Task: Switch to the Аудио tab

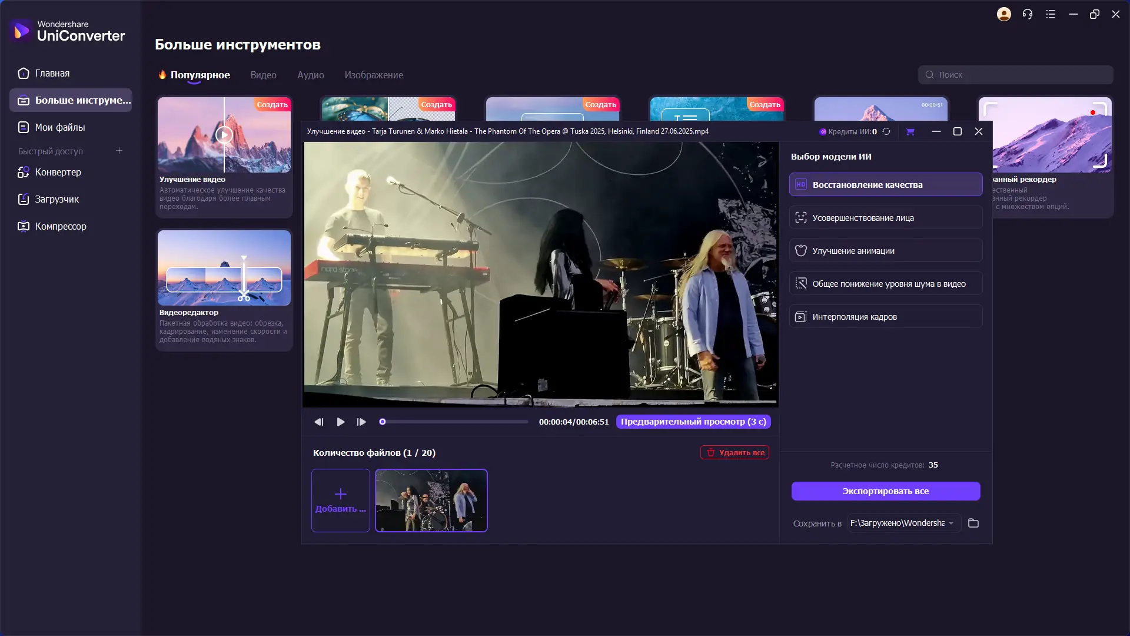Action: click(x=310, y=75)
